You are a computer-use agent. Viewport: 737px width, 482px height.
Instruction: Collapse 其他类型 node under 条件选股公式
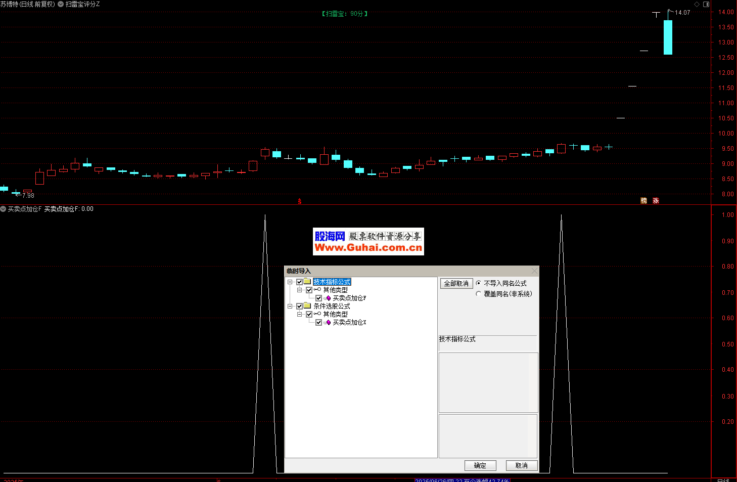[299, 314]
